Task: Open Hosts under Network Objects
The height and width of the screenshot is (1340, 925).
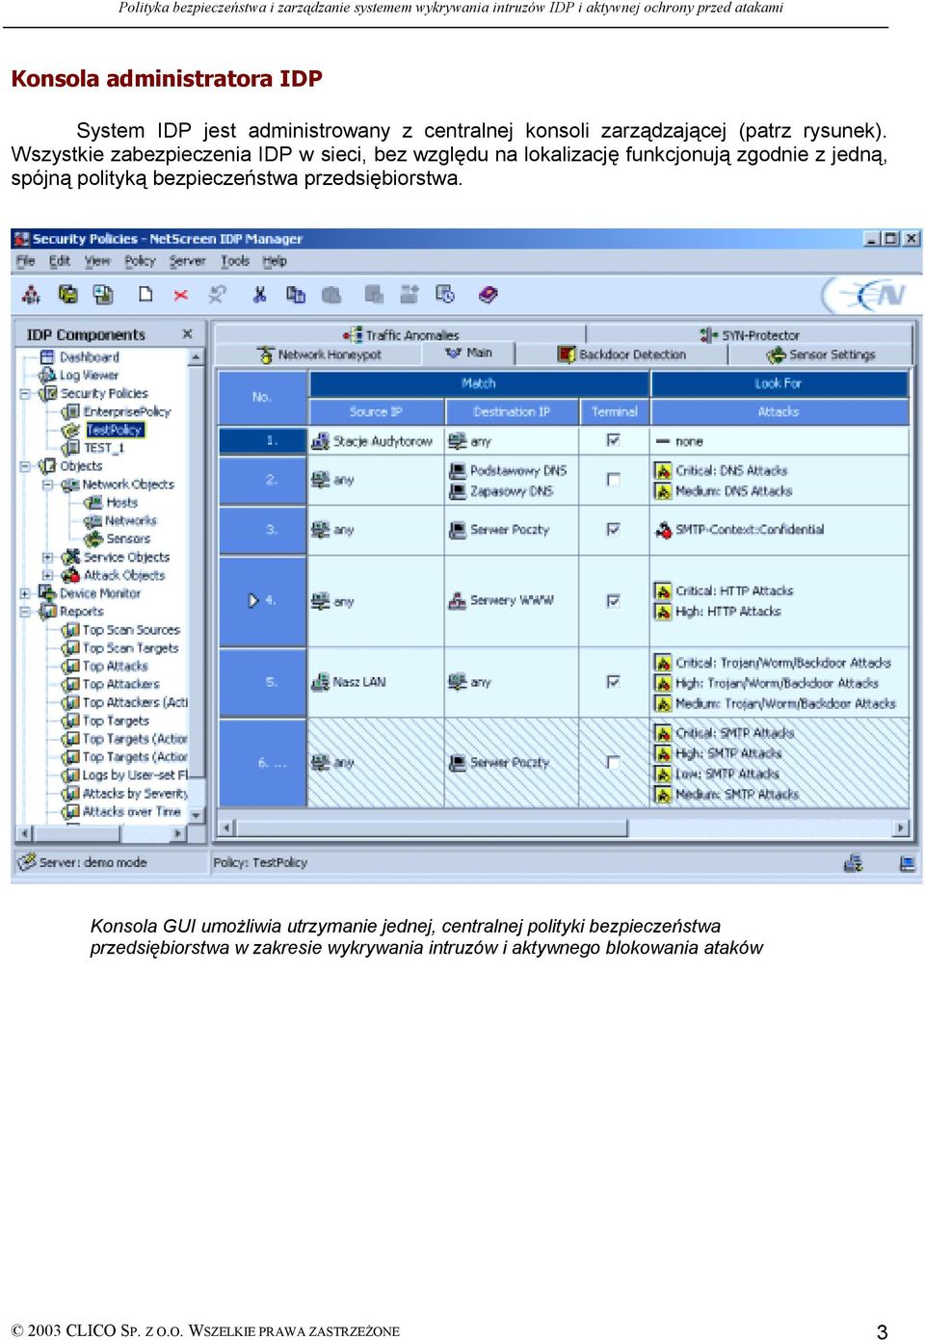Action: (x=121, y=503)
